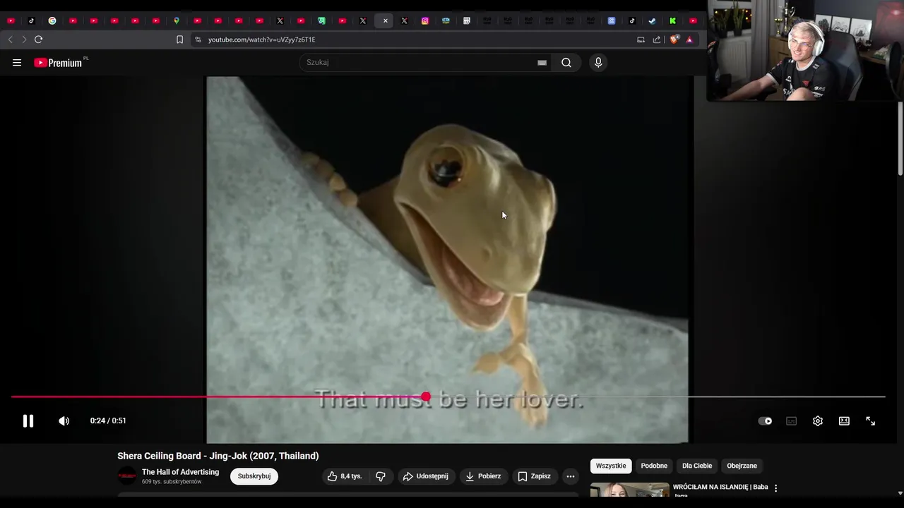Click the browser share page icon
The height and width of the screenshot is (508, 904).
[x=657, y=40]
